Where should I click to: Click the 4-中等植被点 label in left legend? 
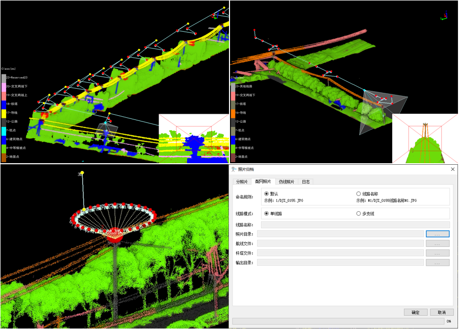[x=16, y=148]
